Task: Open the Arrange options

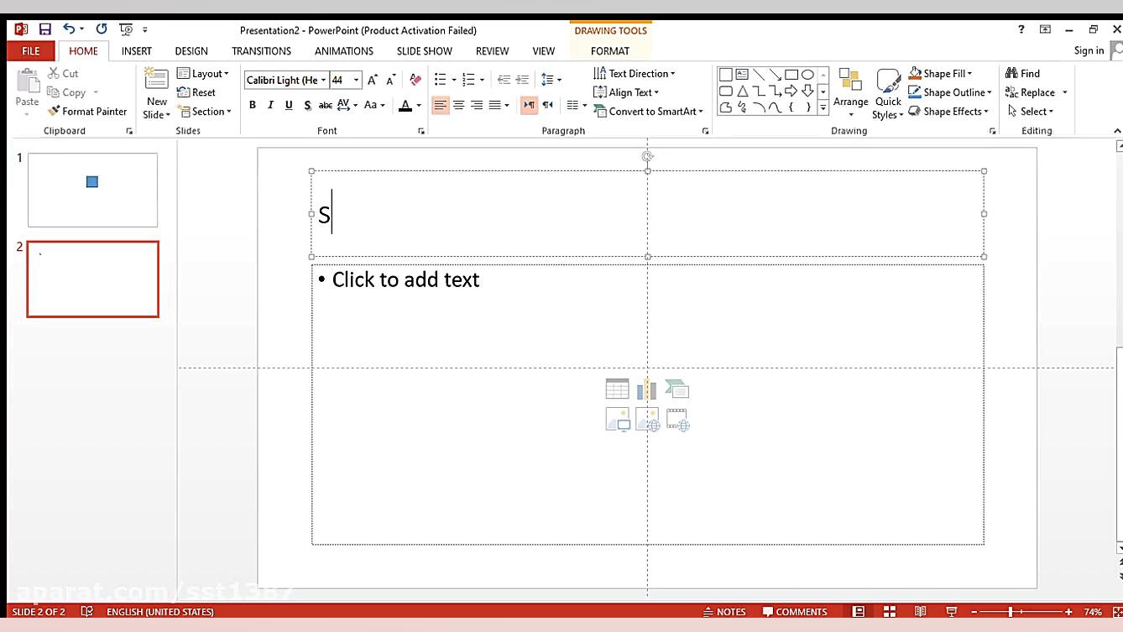Action: (x=850, y=93)
